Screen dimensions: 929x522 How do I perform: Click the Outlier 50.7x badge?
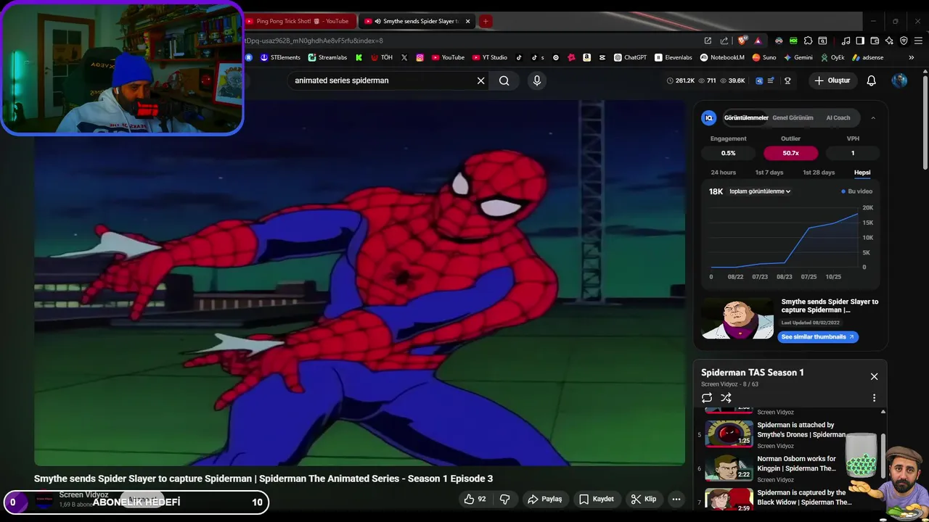click(790, 153)
